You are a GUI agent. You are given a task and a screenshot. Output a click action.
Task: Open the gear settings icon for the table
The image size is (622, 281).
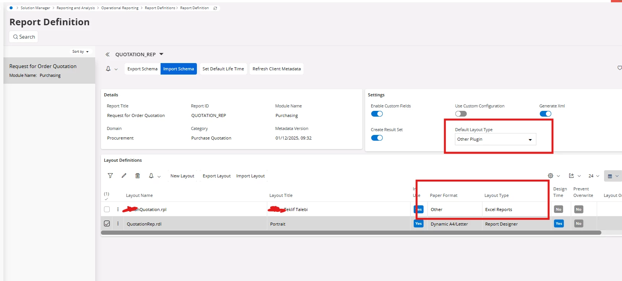(551, 176)
